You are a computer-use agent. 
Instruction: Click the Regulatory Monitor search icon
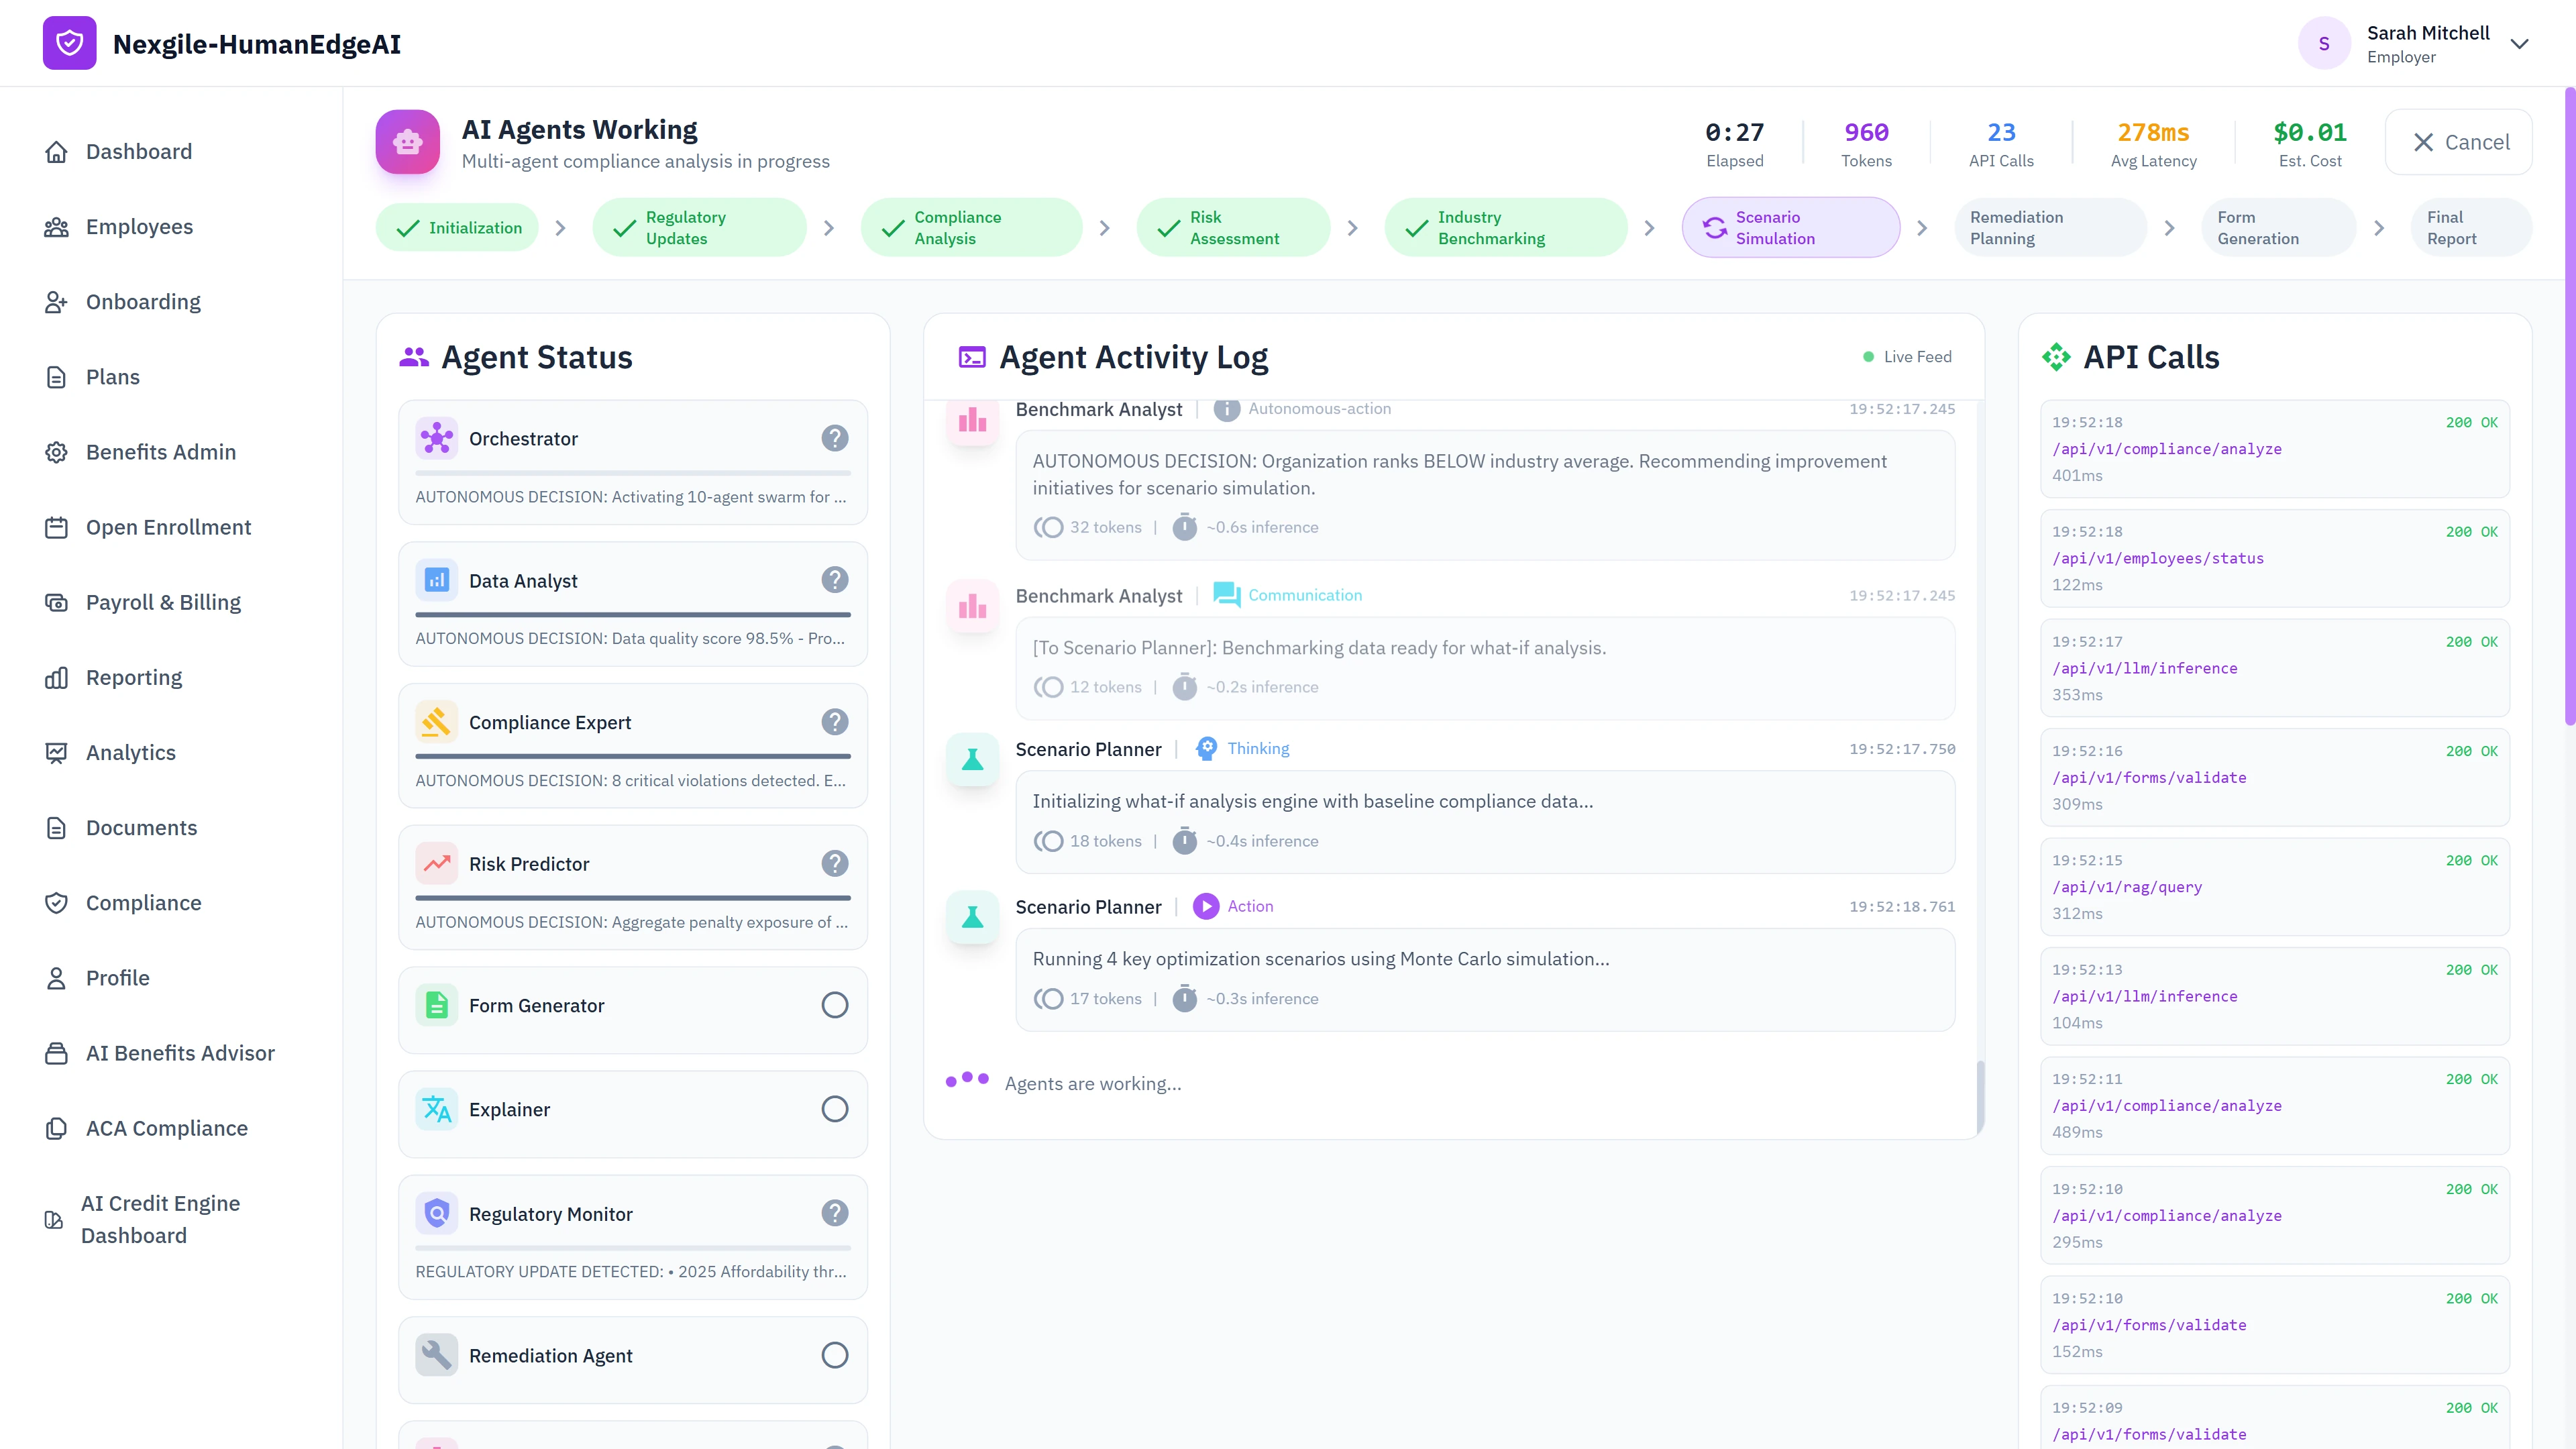[x=436, y=1213]
